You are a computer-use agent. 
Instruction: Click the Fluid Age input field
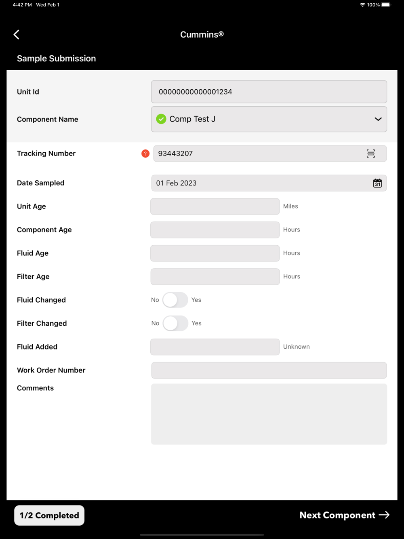tap(215, 253)
